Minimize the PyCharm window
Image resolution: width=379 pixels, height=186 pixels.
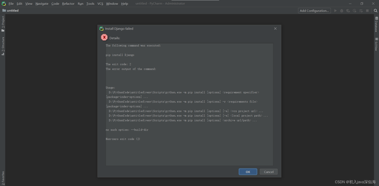(350, 4)
